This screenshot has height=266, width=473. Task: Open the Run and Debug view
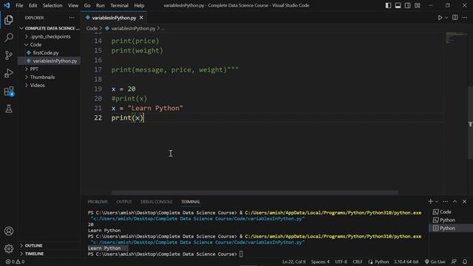(9, 73)
